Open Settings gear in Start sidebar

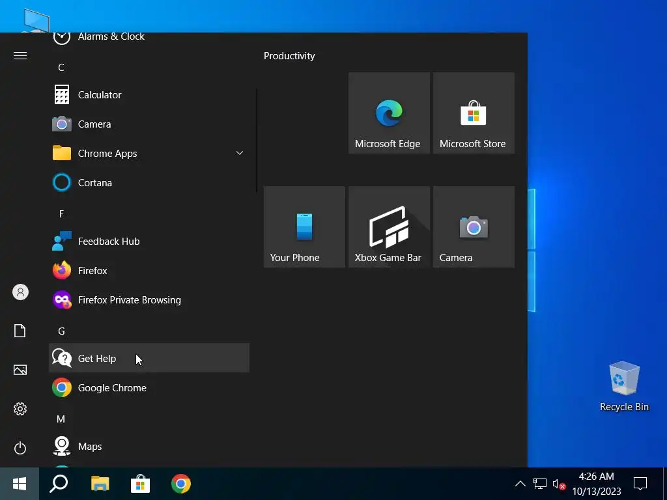20,409
